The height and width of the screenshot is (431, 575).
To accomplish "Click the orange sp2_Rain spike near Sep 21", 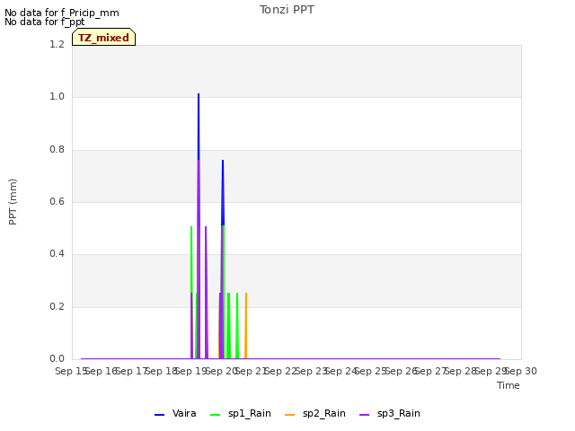I will (x=246, y=325).
